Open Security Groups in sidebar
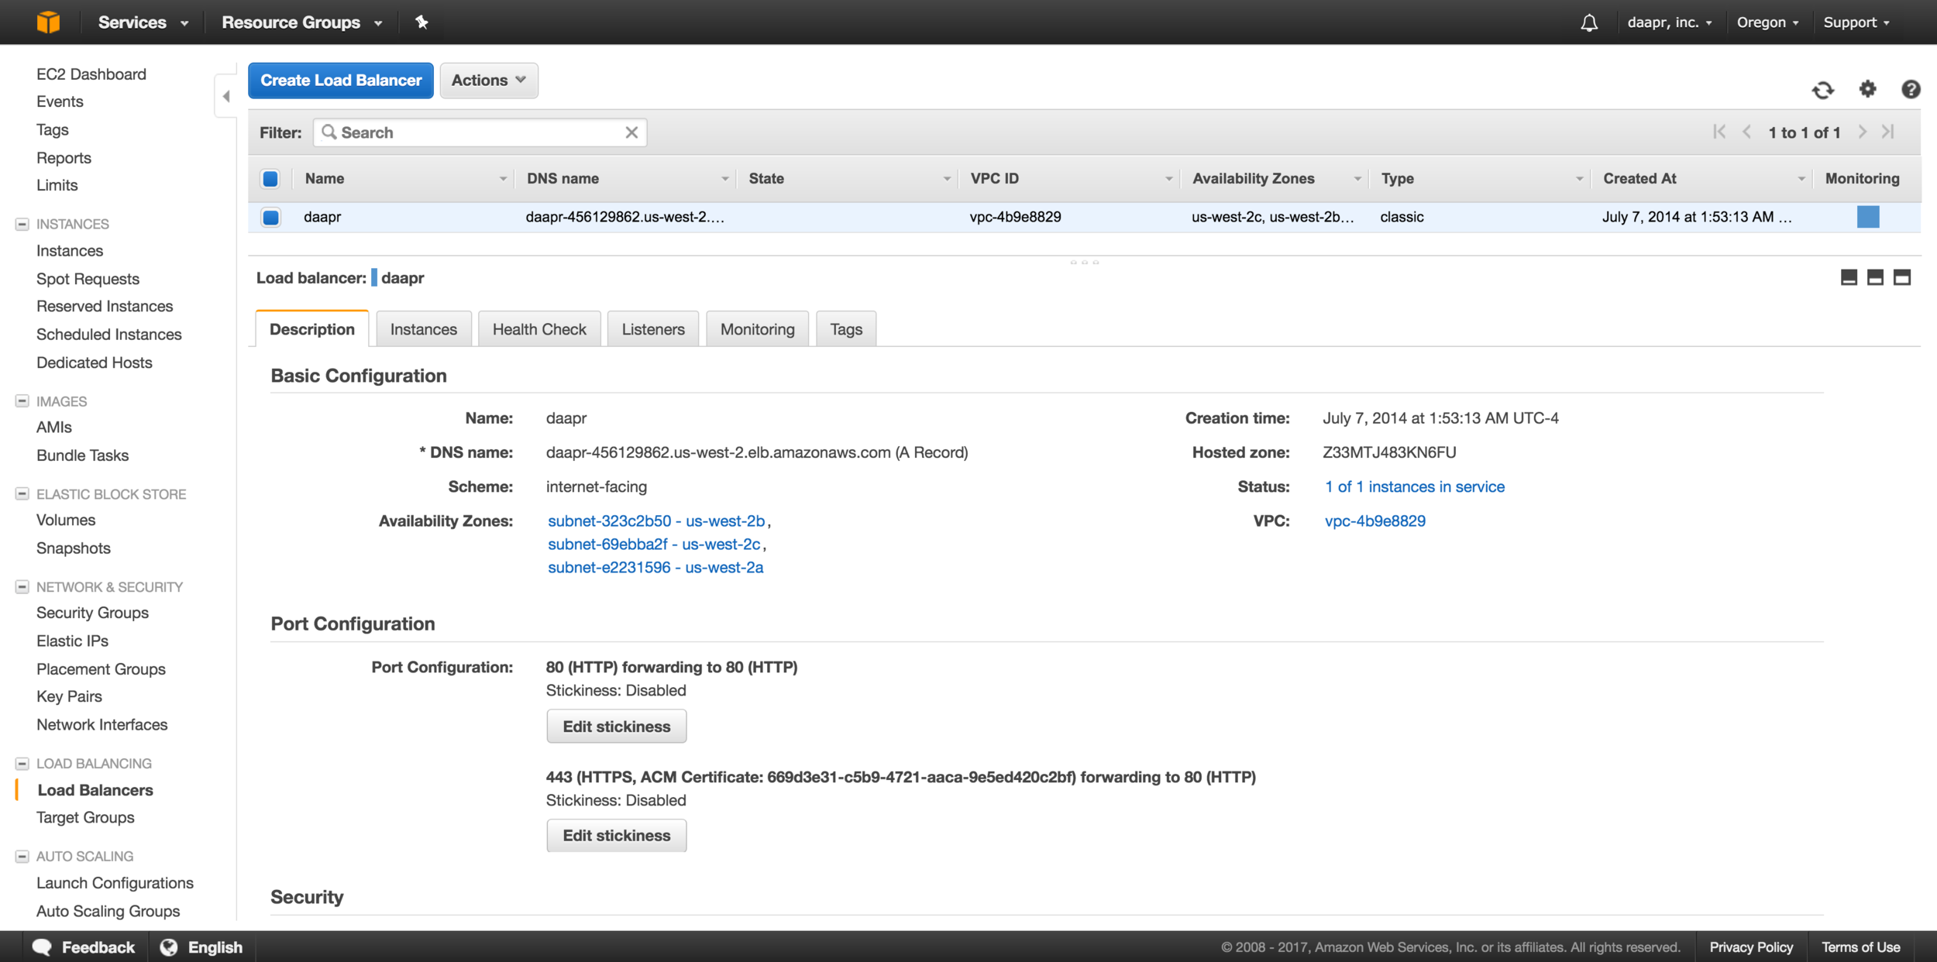The height and width of the screenshot is (962, 1937). (92, 613)
